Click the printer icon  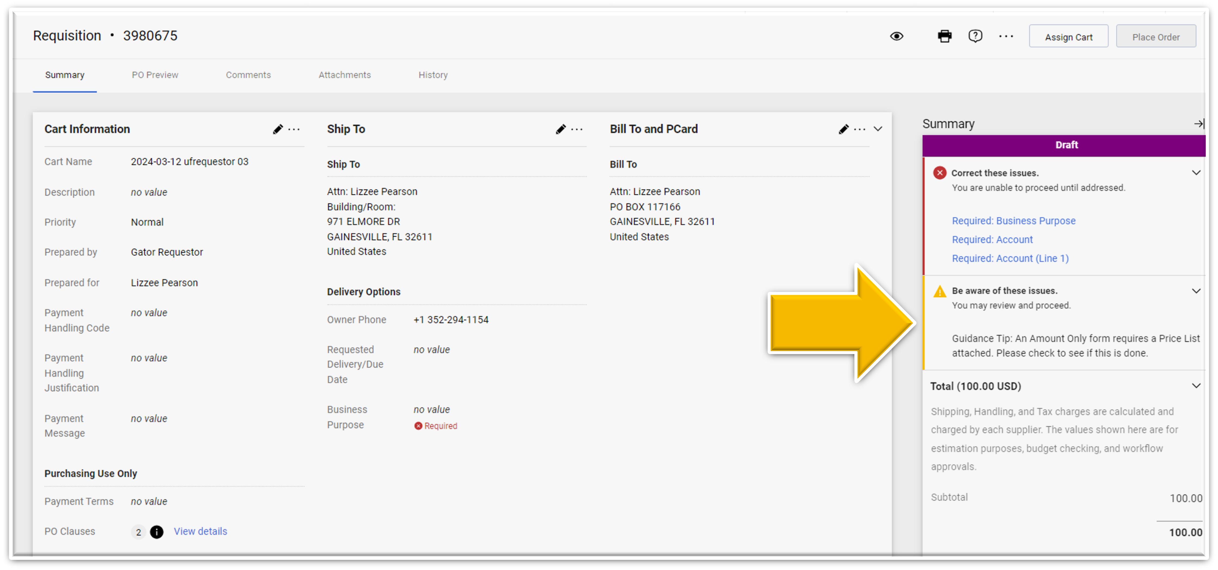coord(944,36)
